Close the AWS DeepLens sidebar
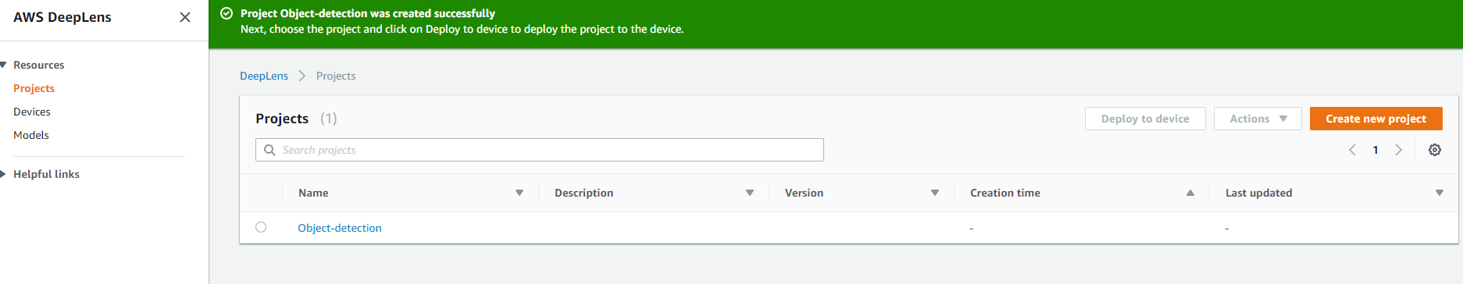The width and height of the screenshot is (1463, 284). pos(185,17)
